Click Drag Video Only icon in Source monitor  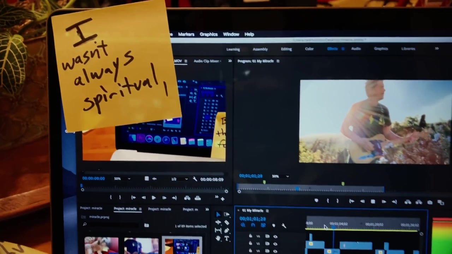tap(147, 179)
